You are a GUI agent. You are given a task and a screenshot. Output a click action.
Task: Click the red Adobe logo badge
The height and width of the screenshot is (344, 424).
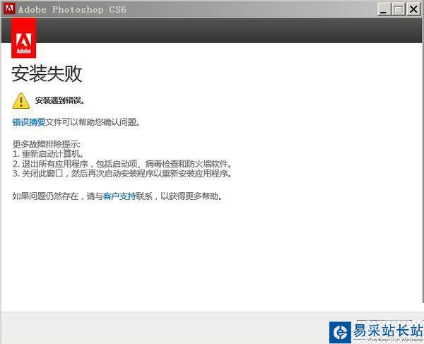23,38
